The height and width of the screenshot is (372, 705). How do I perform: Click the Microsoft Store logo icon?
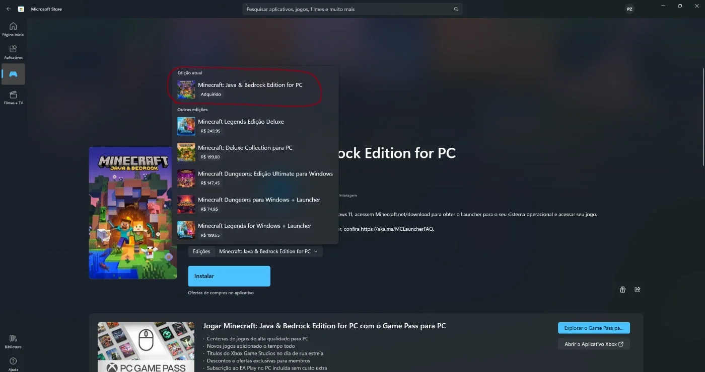21,9
